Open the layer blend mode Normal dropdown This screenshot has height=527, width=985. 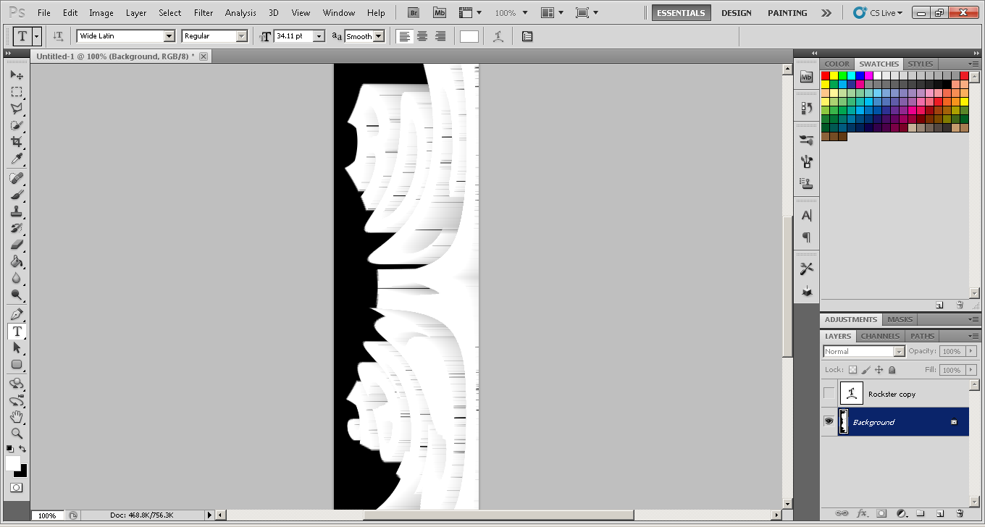(899, 352)
